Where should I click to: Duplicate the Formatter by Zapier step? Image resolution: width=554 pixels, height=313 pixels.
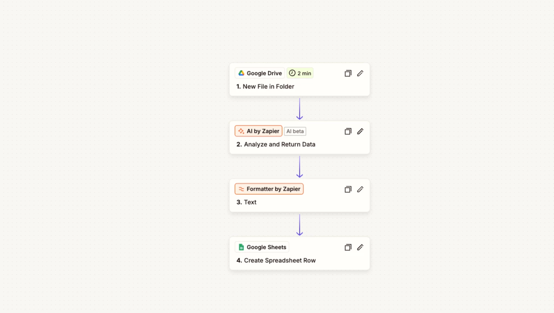pyautogui.click(x=348, y=189)
